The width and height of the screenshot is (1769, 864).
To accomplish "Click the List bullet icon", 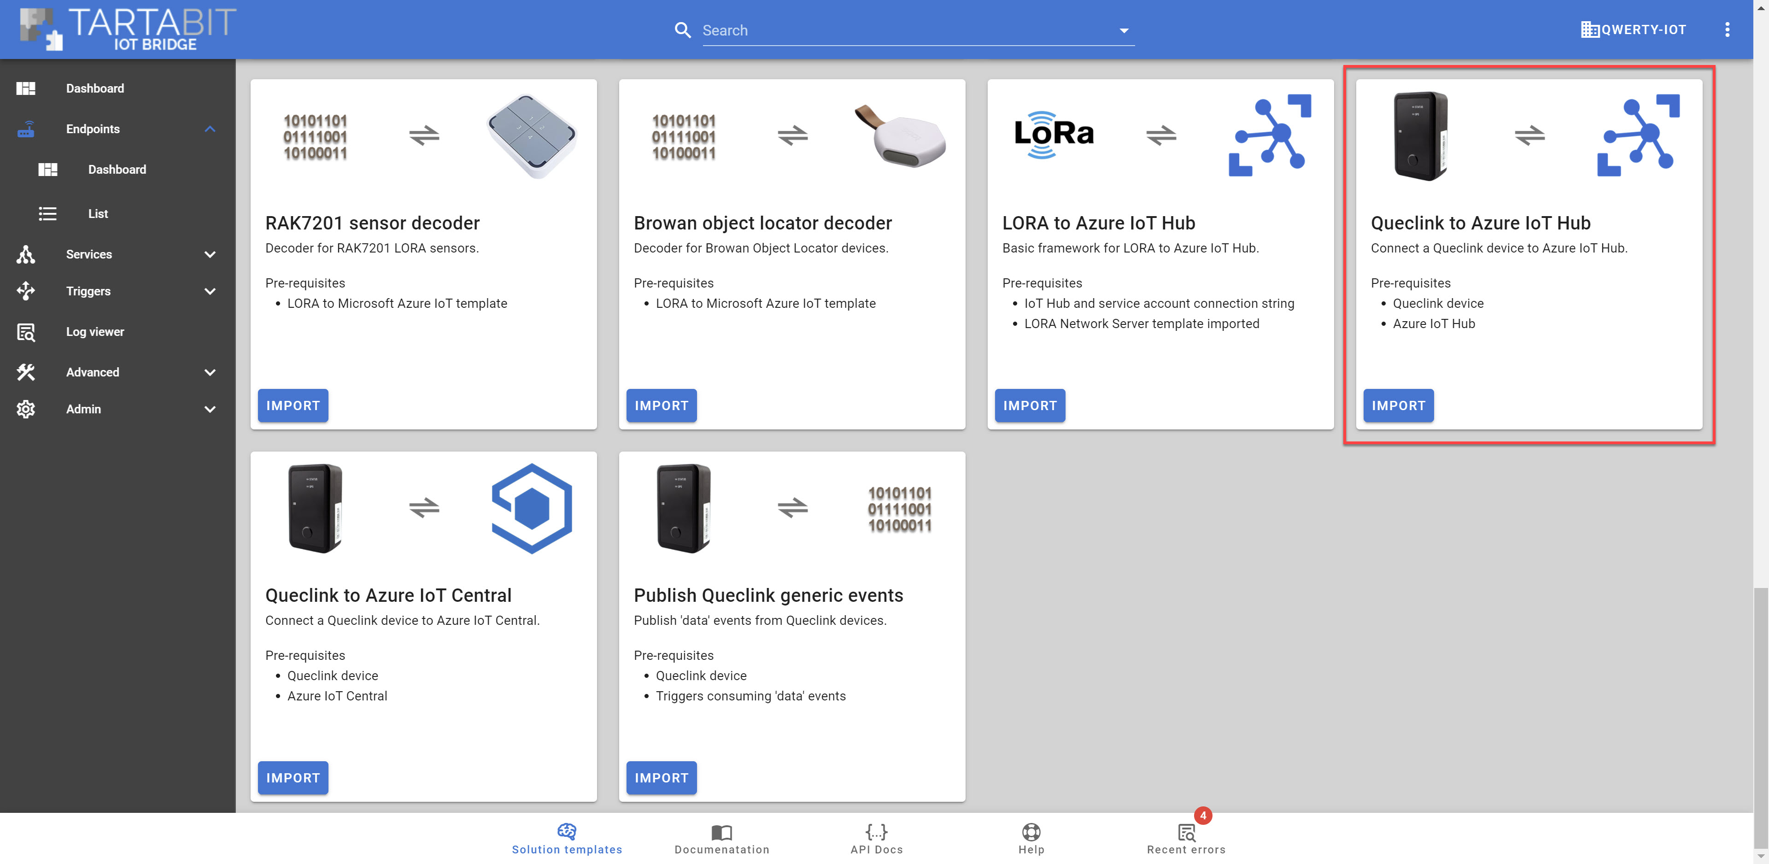I will 48,214.
